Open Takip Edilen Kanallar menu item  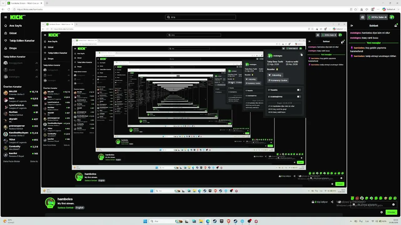tap(22, 41)
